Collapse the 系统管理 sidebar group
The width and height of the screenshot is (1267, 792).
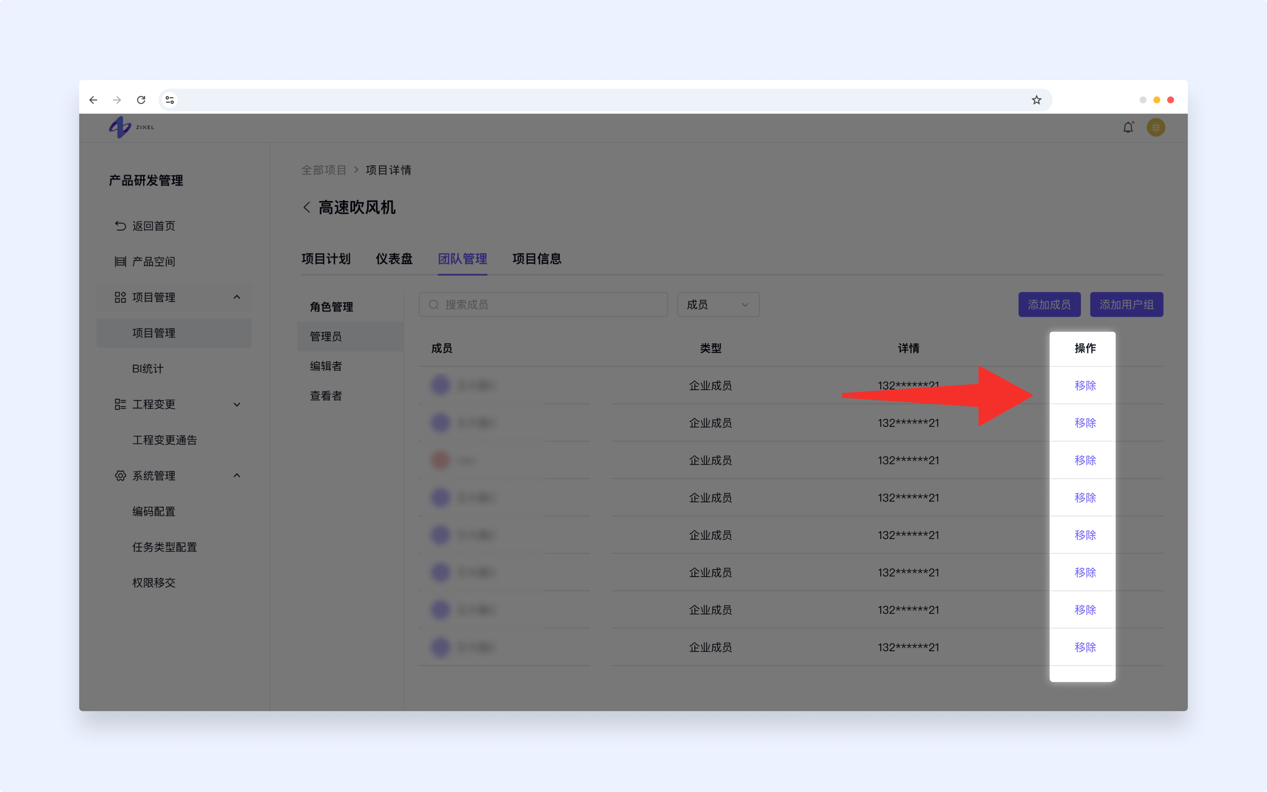tap(237, 475)
